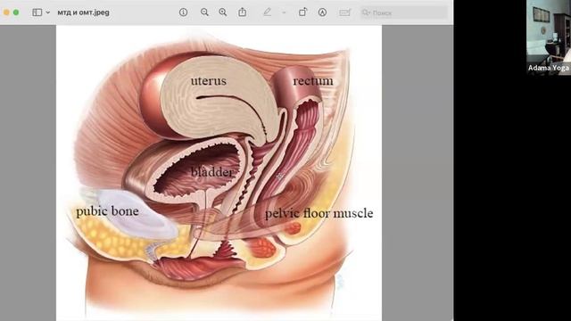Select the Adama Yoga participant video tile

pos(549,37)
